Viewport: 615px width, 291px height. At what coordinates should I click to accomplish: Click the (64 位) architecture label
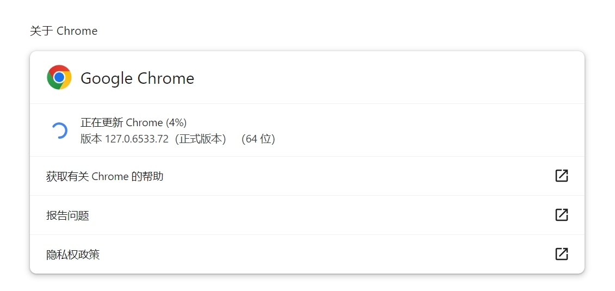258,139
